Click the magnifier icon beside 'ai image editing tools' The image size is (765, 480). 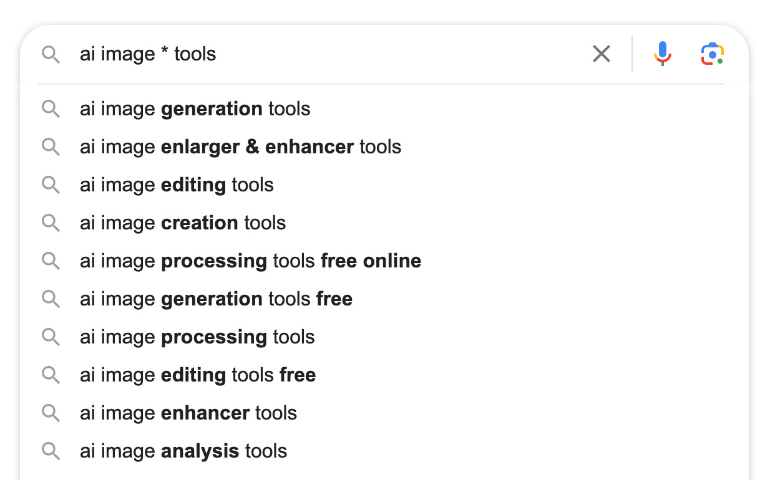coord(51,185)
